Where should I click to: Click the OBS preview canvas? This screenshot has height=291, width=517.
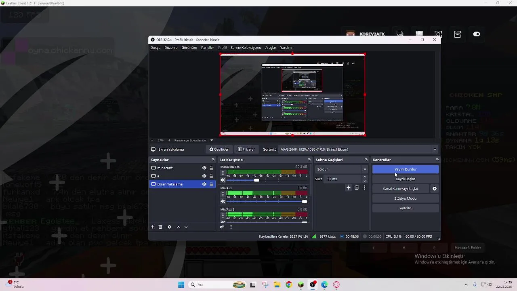(x=292, y=95)
